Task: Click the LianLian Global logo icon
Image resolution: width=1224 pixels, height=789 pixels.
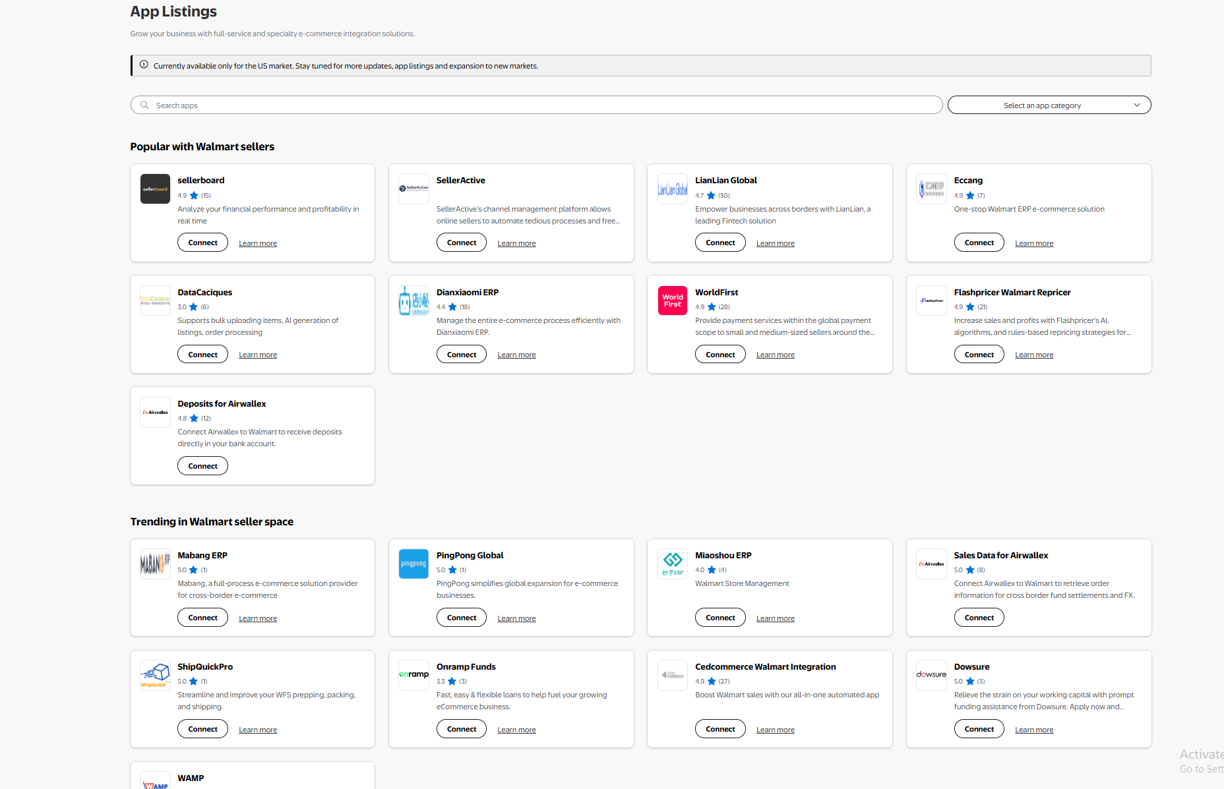Action: (673, 189)
